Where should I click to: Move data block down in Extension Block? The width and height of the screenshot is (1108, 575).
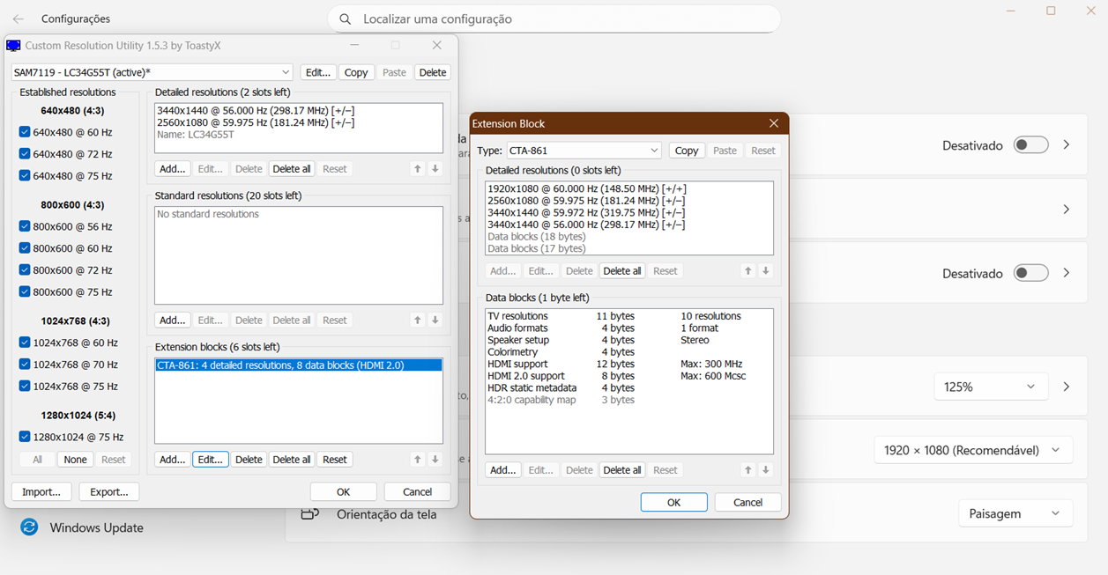766,470
